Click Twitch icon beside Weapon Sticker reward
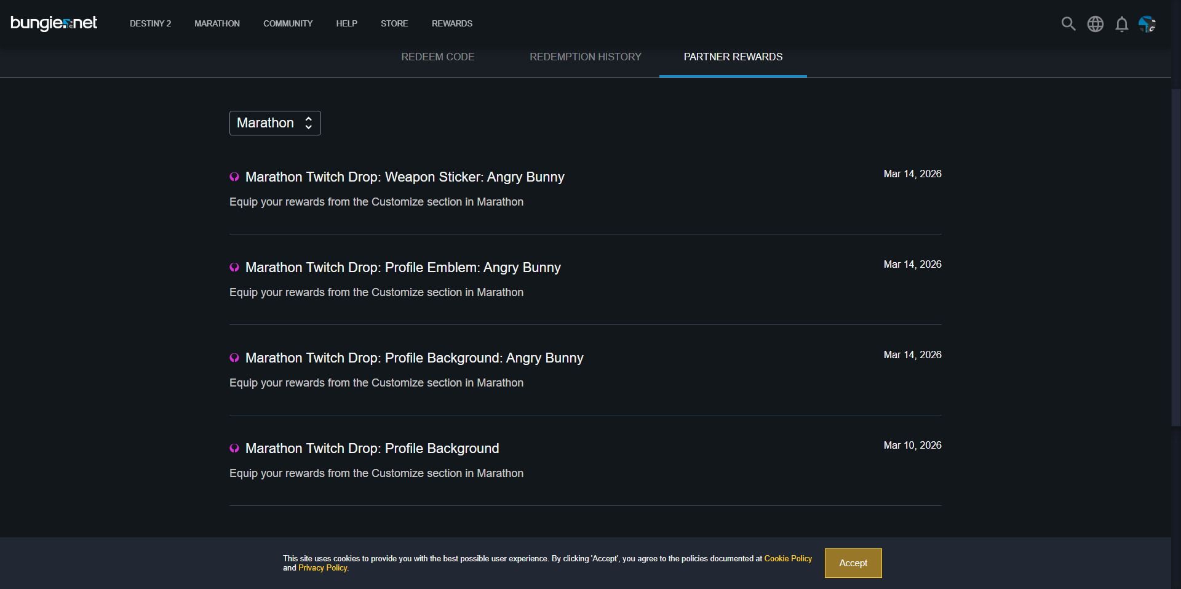 [234, 177]
